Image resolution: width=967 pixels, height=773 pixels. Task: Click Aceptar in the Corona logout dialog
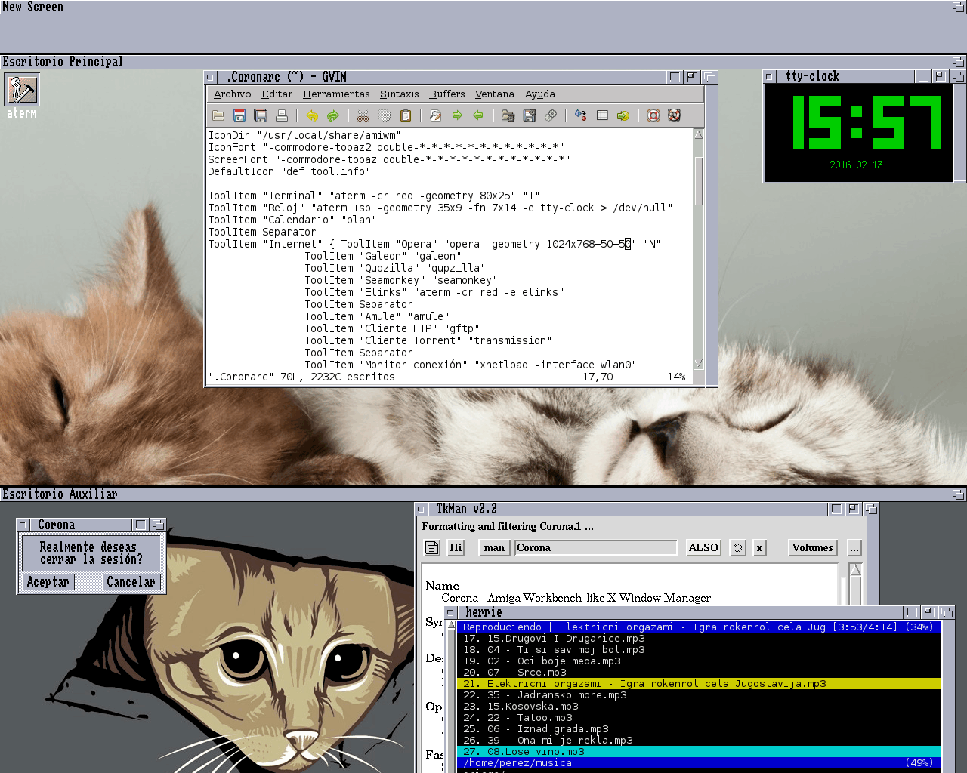(x=48, y=582)
